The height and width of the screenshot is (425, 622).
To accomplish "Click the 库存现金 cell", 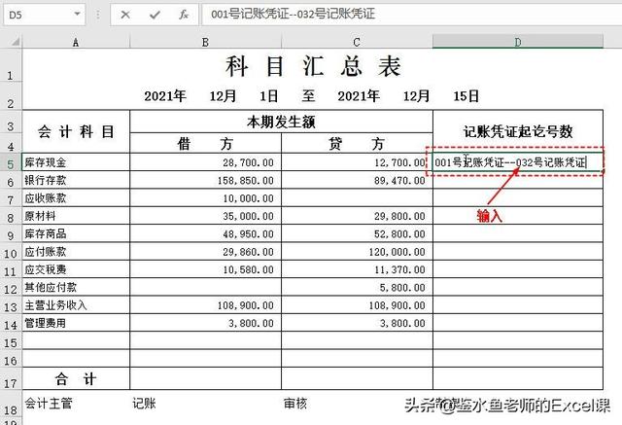I will point(76,162).
